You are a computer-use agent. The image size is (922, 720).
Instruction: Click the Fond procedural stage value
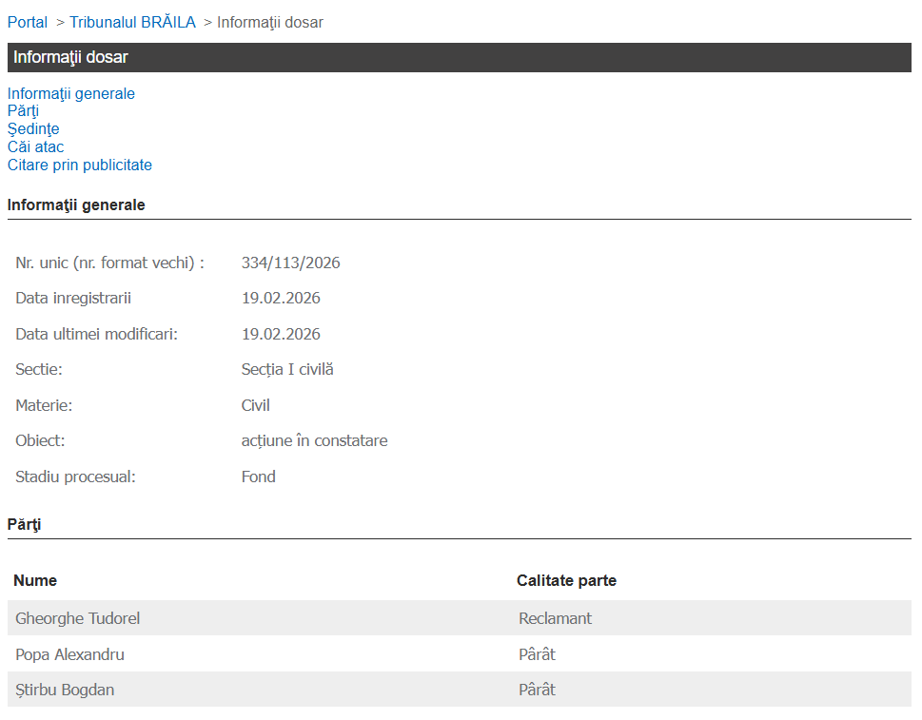(258, 477)
